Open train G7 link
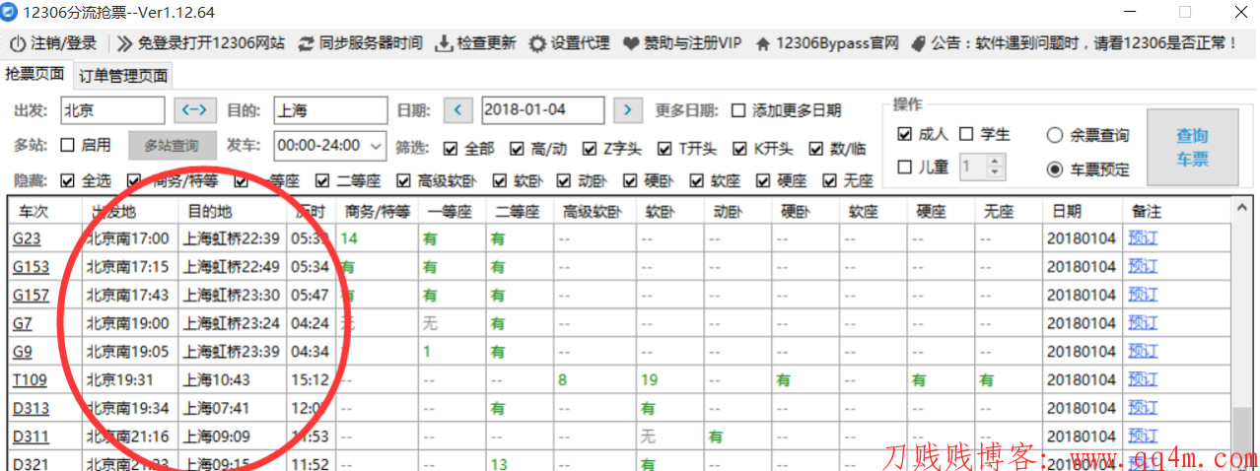 (x=21, y=323)
